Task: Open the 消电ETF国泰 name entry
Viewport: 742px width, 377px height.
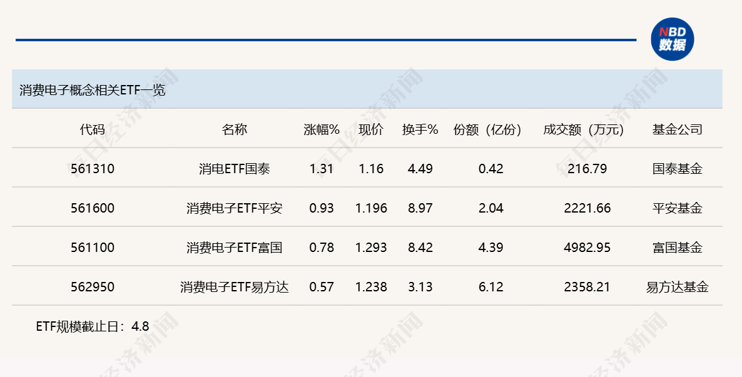Action: click(235, 169)
